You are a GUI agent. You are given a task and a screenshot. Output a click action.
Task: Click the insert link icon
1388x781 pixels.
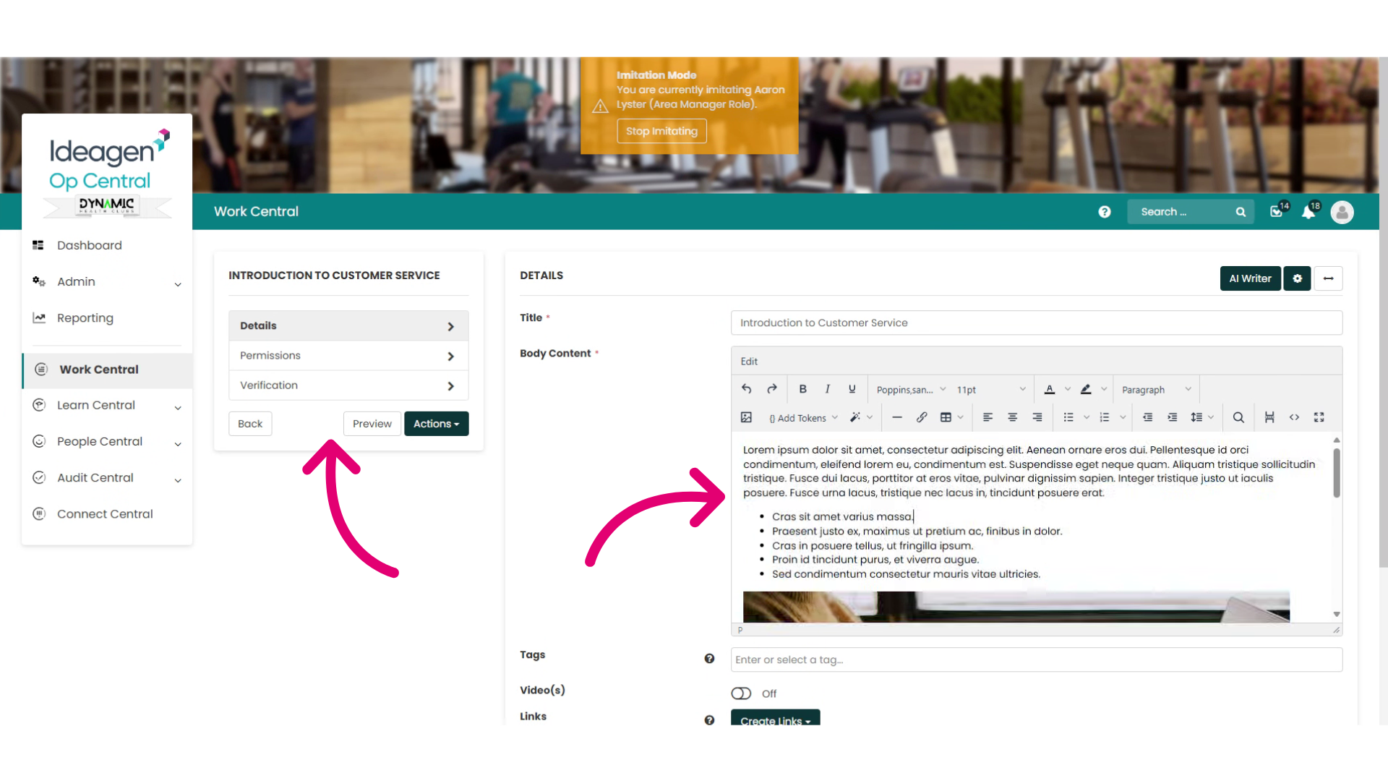click(922, 417)
